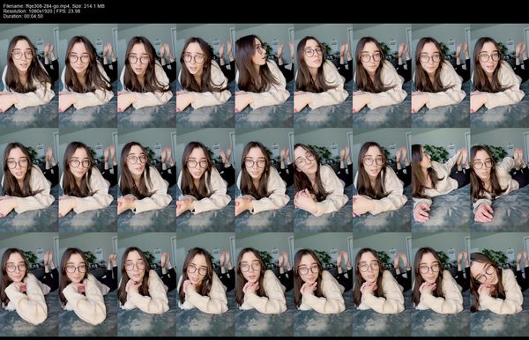Select the third thumbnail in the middle row

point(146,181)
